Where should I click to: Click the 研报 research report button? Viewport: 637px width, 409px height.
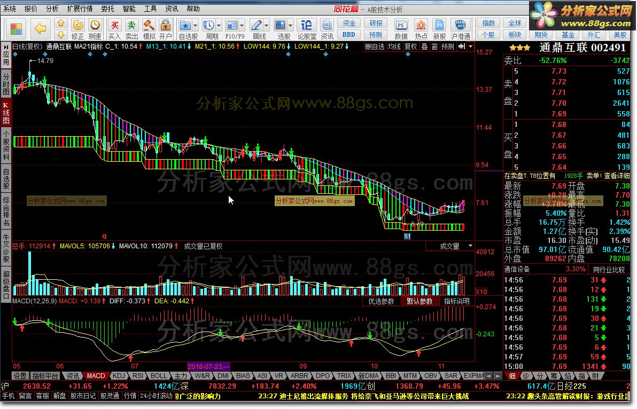click(x=376, y=23)
